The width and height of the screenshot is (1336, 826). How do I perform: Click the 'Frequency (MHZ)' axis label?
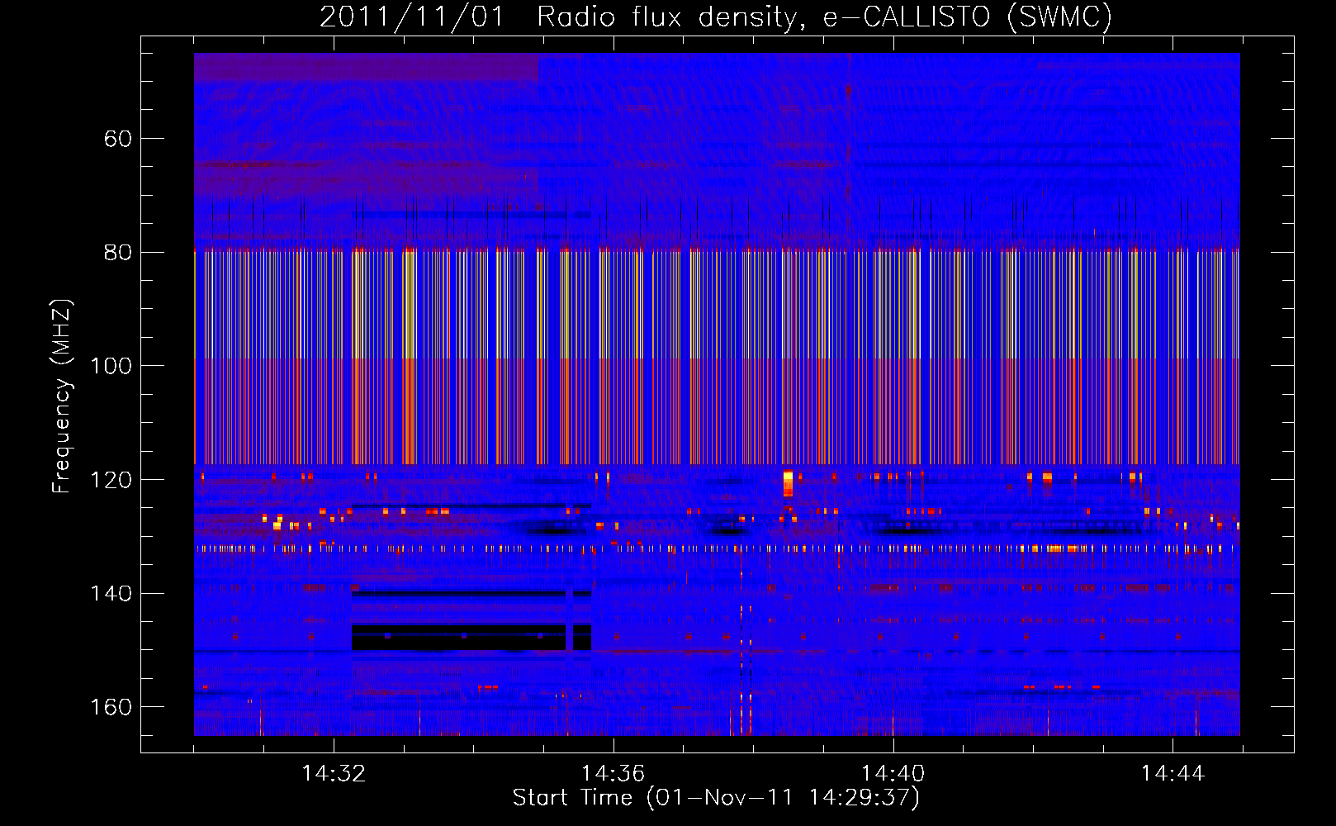click(x=62, y=396)
